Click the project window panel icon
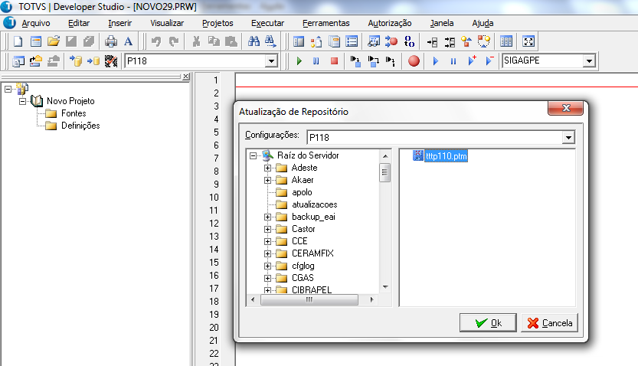The height and width of the screenshot is (366, 638). 299,41
